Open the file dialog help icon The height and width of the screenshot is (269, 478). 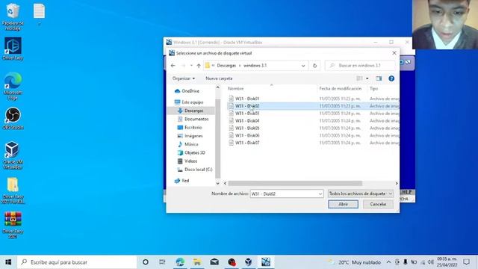(x=391, y=78)
